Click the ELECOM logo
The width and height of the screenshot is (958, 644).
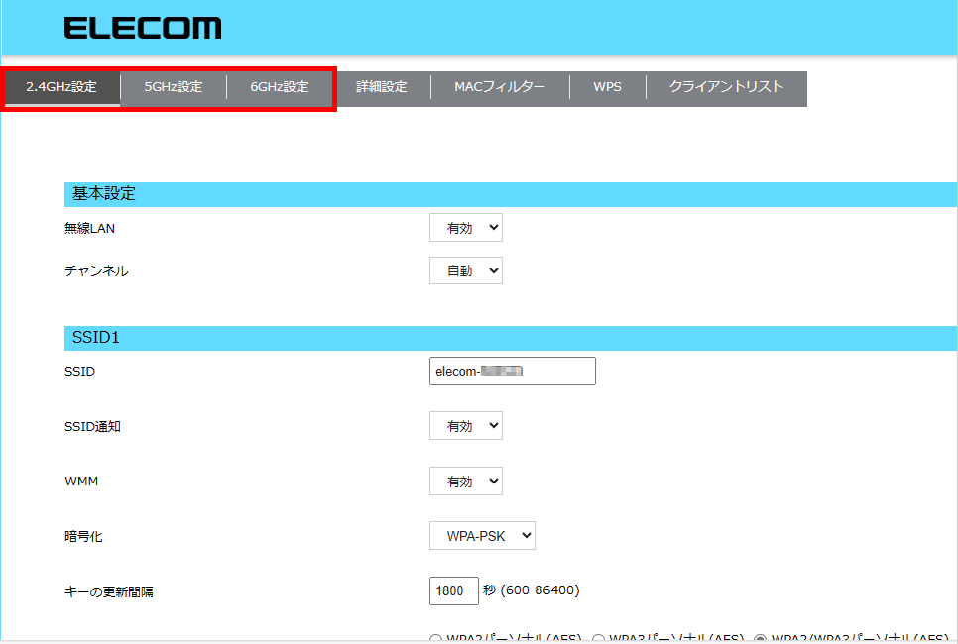[x=143, y=29]
